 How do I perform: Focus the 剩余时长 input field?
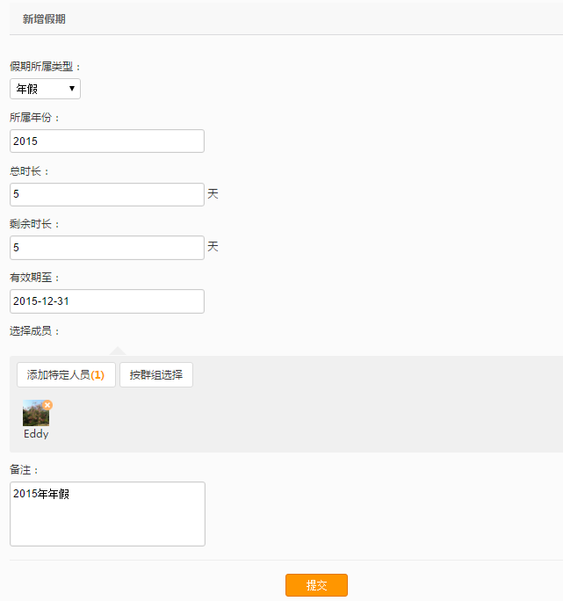(107, 248)
